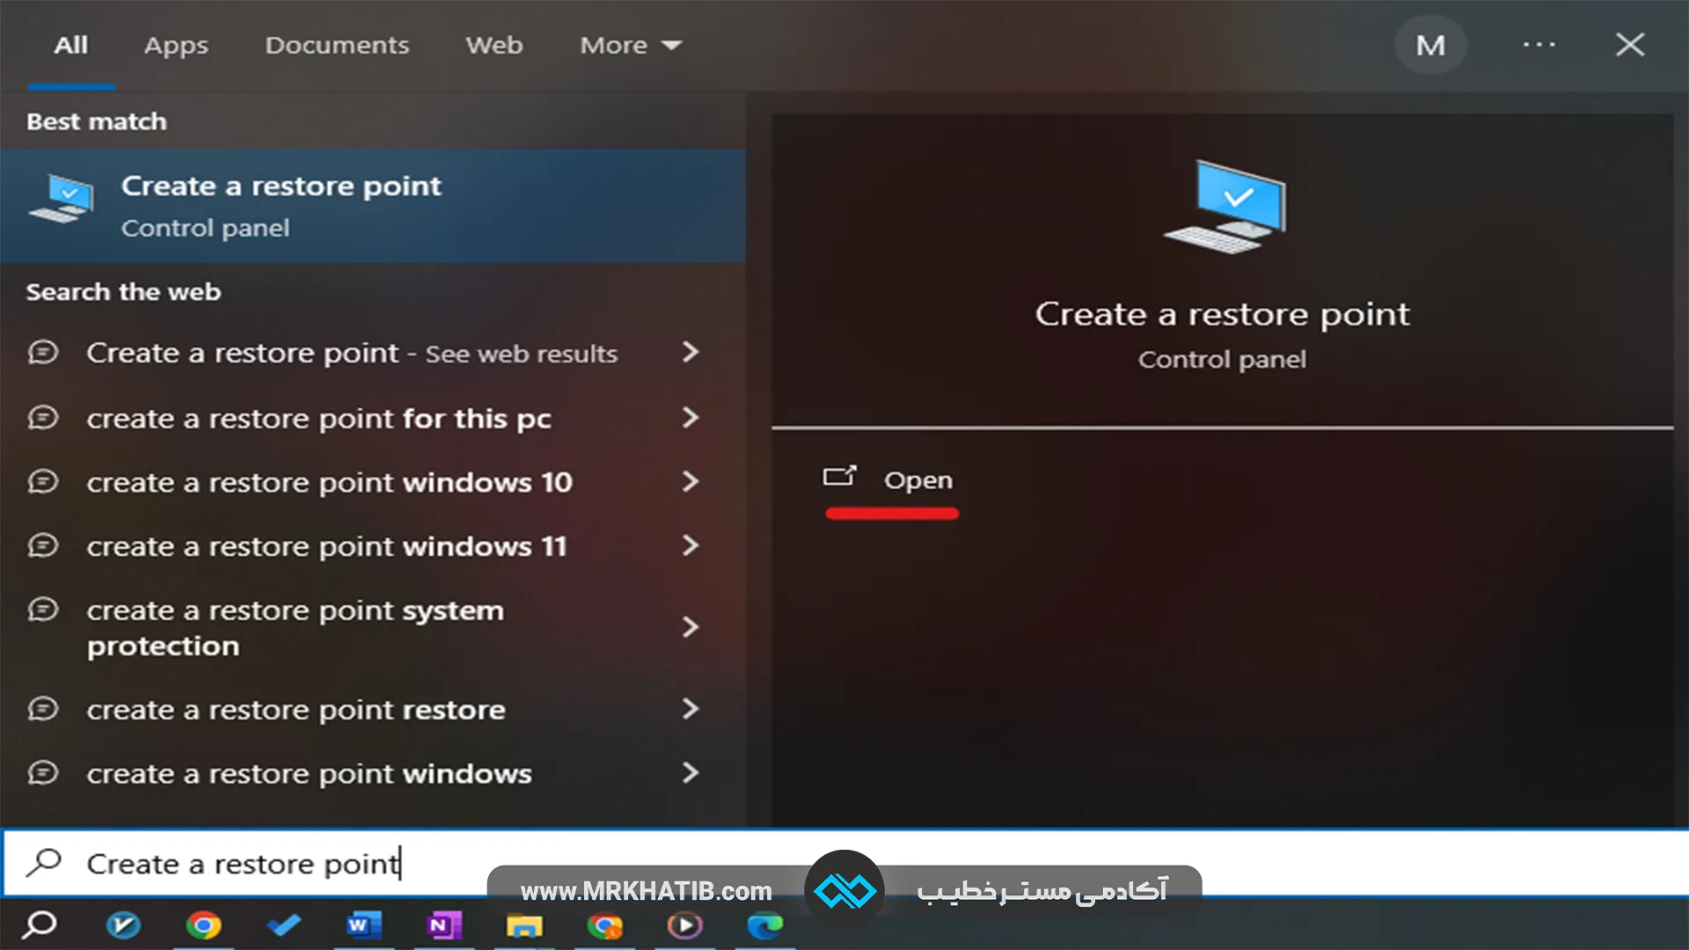
Task: Expand the More search filter dropdown
Action: [630, 45]
